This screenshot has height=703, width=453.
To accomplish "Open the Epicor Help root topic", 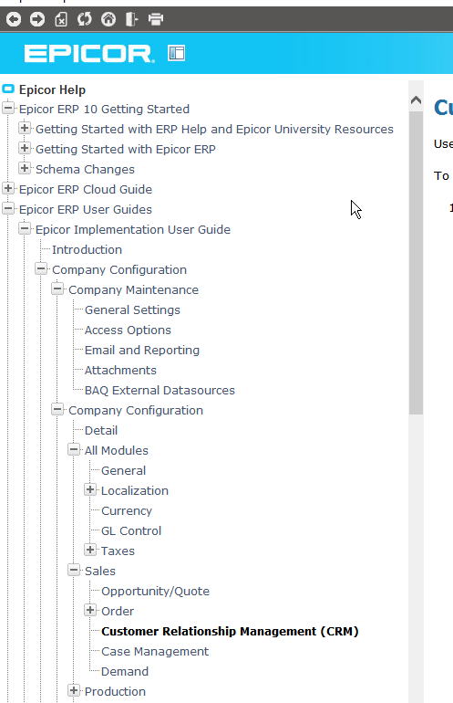I will point(52,89).
